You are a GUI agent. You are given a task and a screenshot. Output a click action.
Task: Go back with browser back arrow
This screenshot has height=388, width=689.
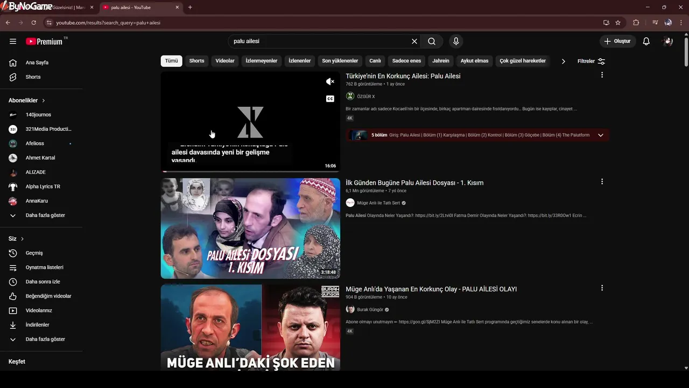pos(8,23)
